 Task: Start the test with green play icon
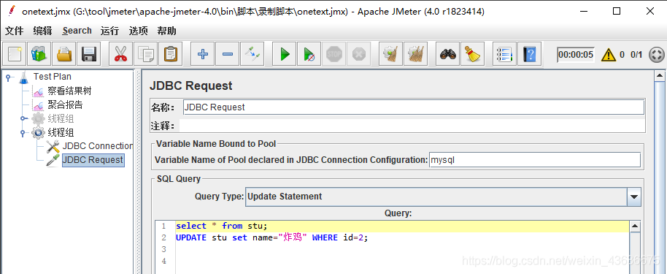pos(284,54)
